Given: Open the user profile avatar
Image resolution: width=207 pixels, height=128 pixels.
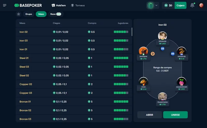Looking at the screenshot, I should point(201,5).
